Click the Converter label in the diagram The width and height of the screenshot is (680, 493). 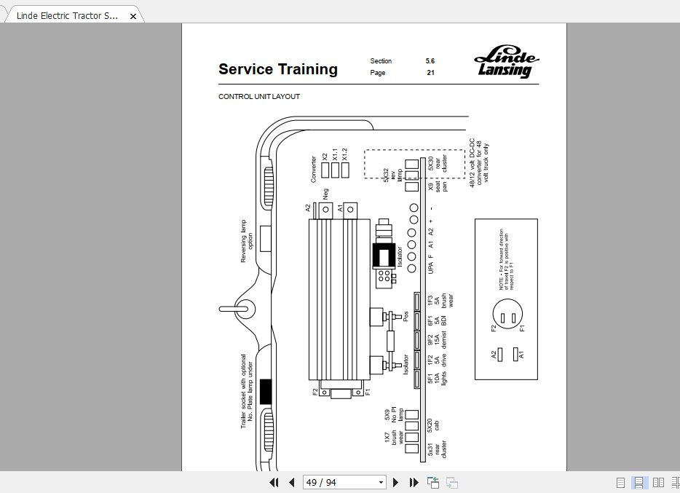tap(314, 169)
